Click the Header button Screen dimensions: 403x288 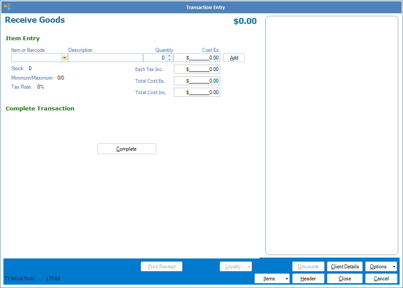(x=308, y=279)
